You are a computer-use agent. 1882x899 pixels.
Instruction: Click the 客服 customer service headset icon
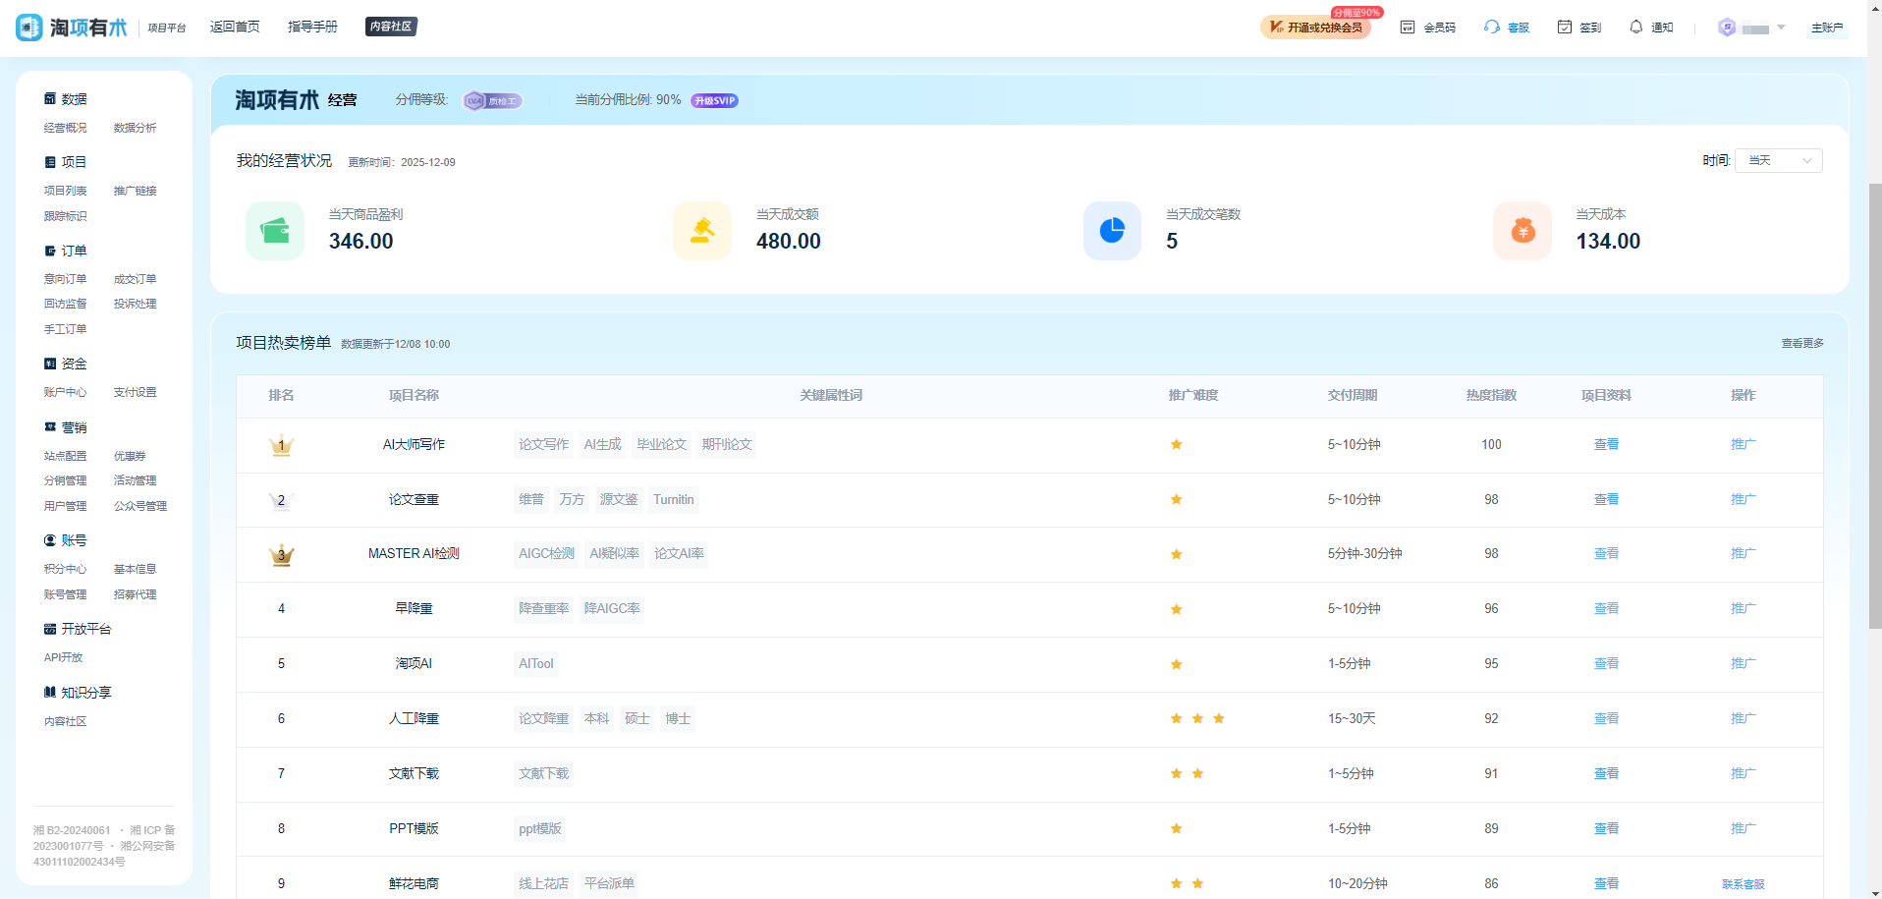[1491, 27]
